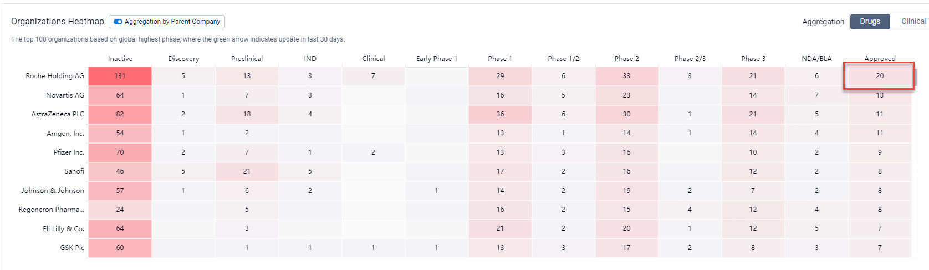Select the Drugs aggregation tab

click(870, 22)
